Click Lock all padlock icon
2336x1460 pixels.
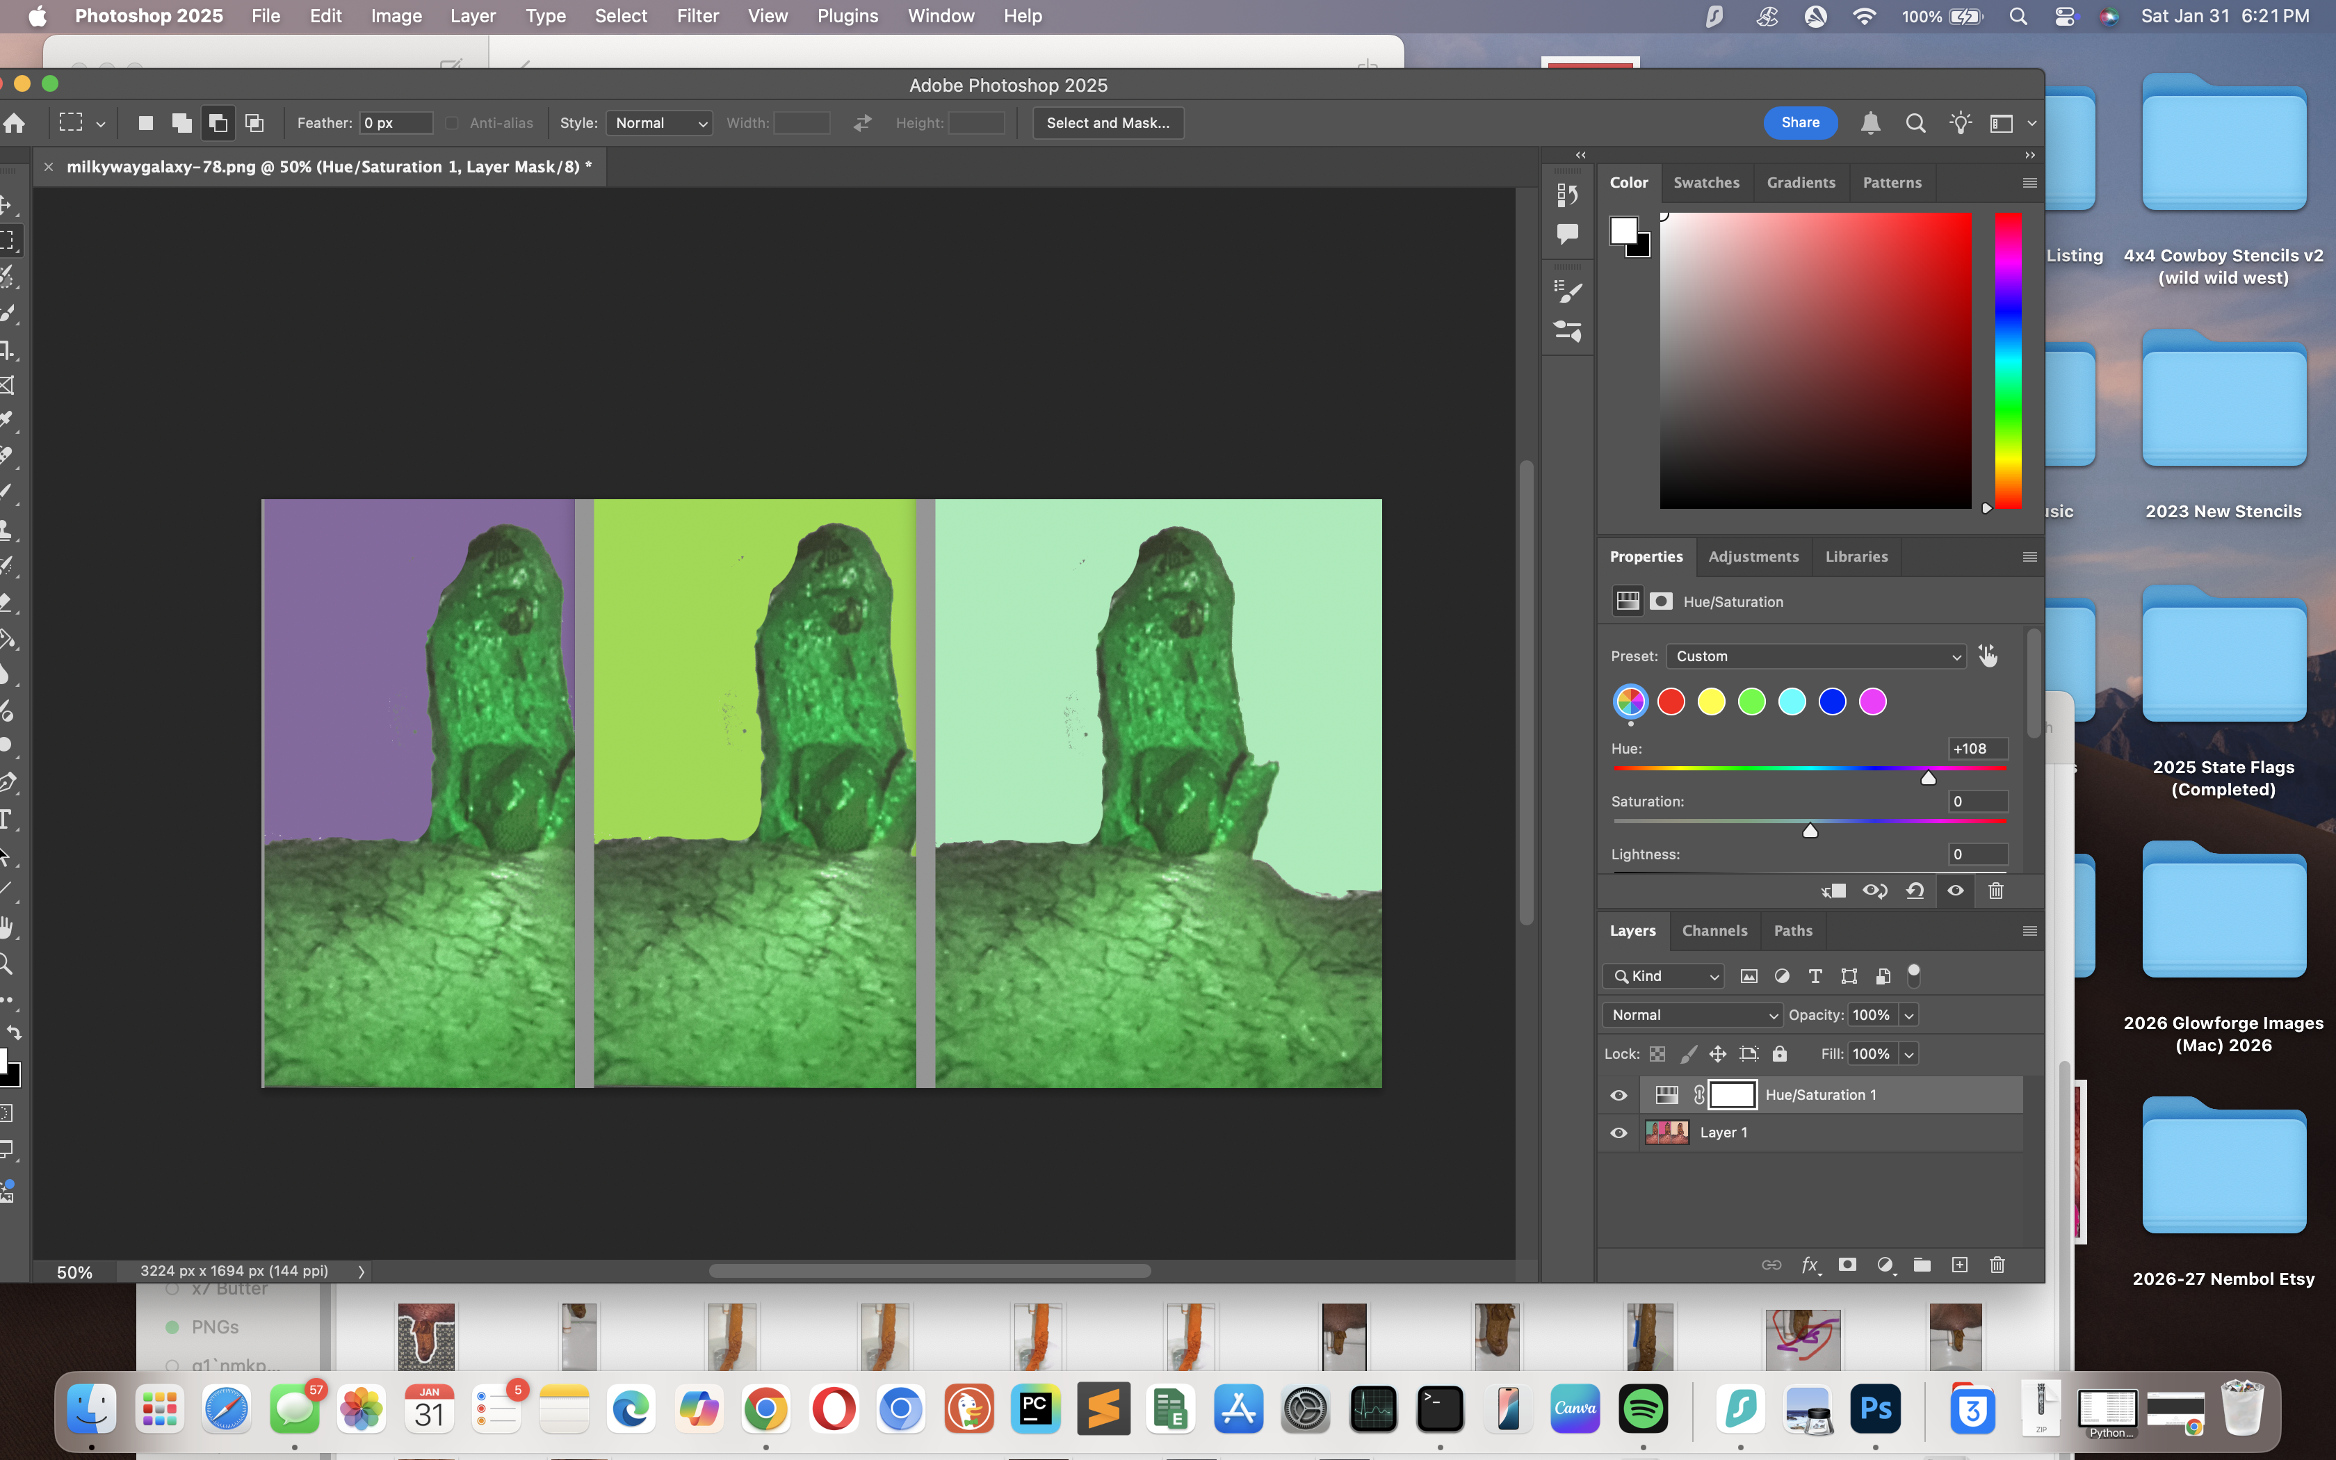[x=1780, y=1053]
